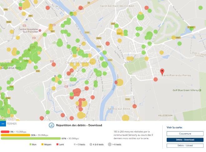The image size is (206, 152).
Task: Click the red speed dot below the Saint-Pierre-du-Perray pin
Action: pyautogui.click(x=155, y=79)
